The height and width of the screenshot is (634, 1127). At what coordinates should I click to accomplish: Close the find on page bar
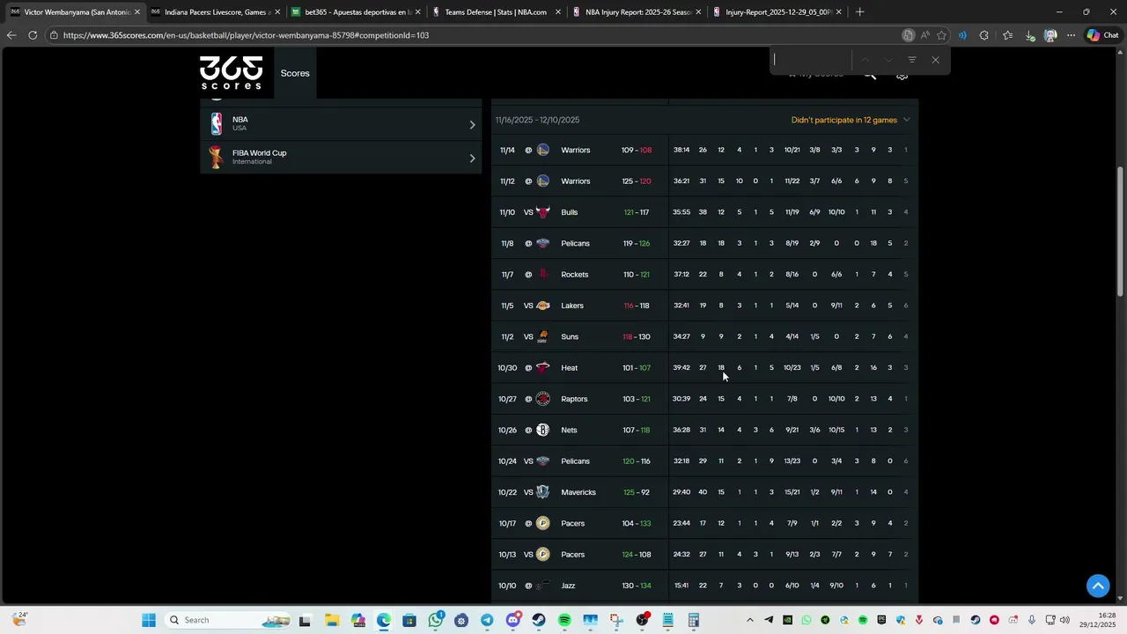tap(935, 60)
